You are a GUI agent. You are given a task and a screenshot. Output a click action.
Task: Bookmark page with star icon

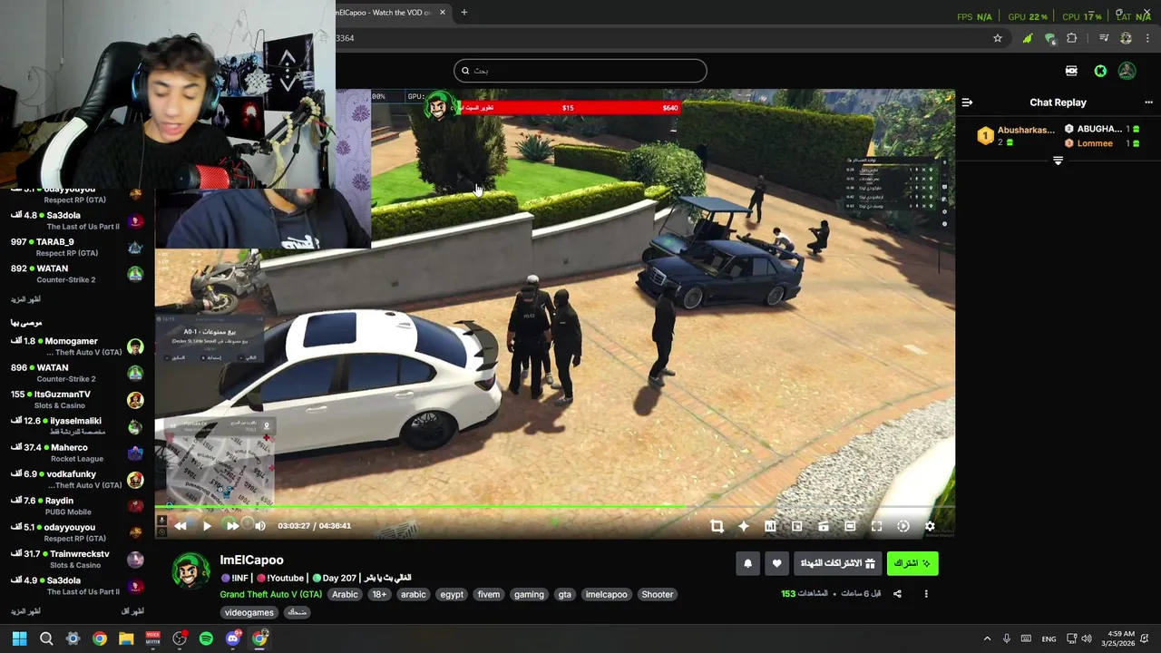[x=998, y=38]
